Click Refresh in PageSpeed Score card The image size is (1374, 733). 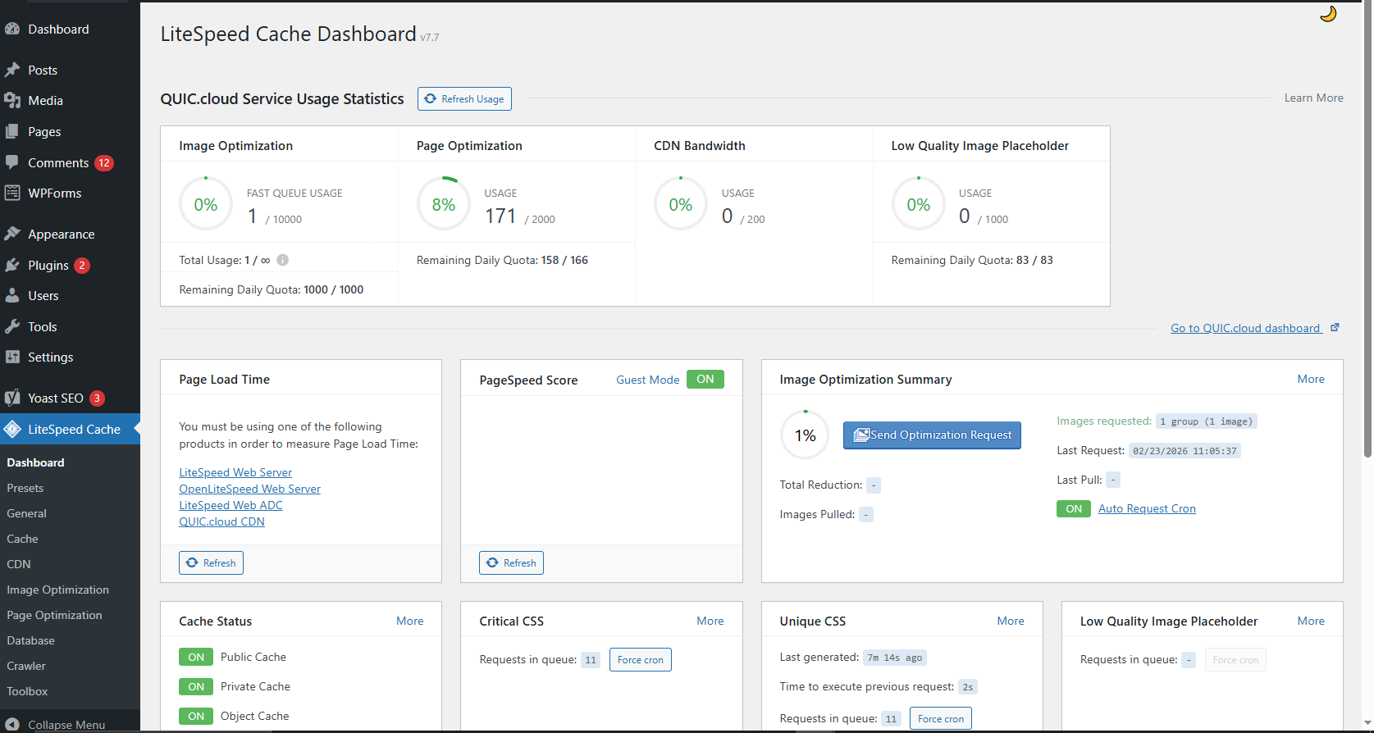pos(511,562)
